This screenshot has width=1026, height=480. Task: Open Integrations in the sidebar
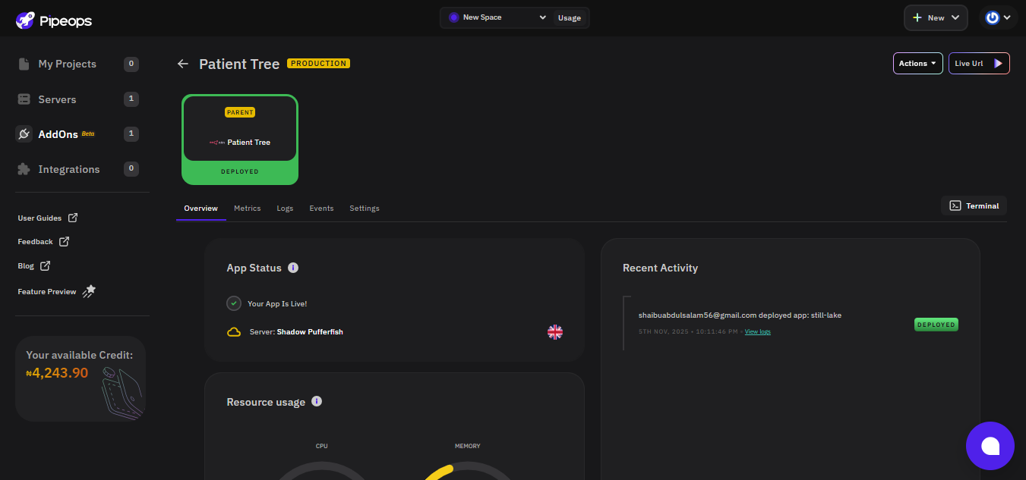(78, 169)
